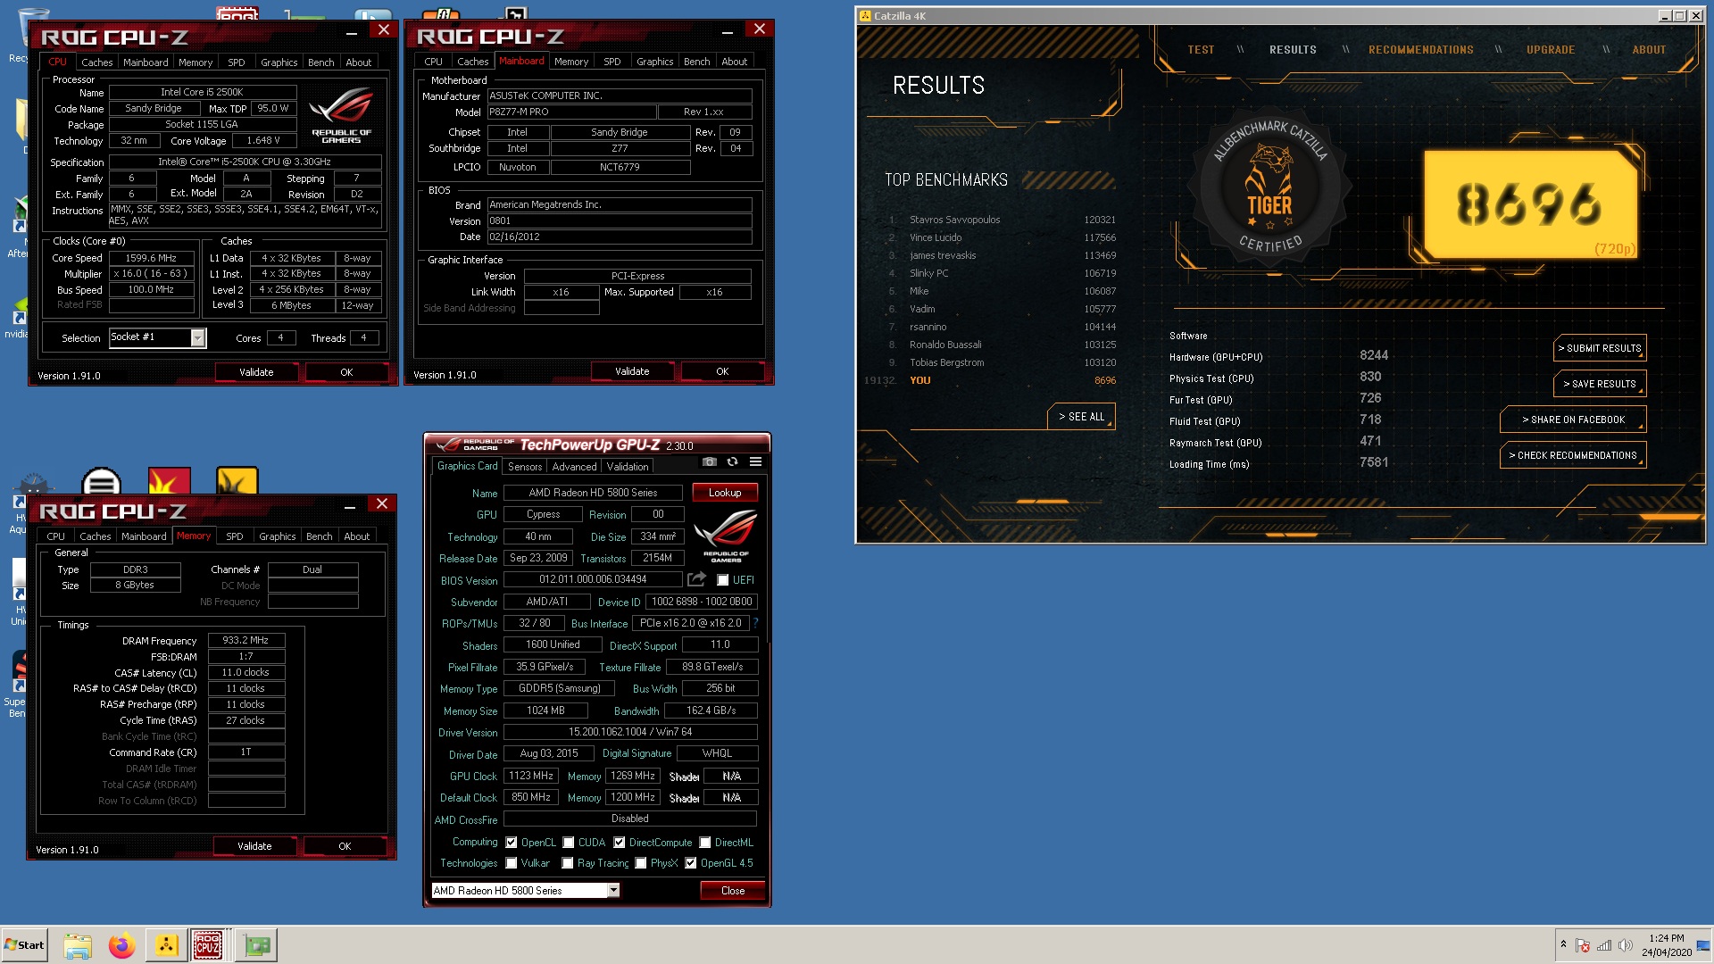The width and height of the screenshot is (1714, 964).
Task: Click Validate in the Mainboard CPU-Z window
Action: 632,371
